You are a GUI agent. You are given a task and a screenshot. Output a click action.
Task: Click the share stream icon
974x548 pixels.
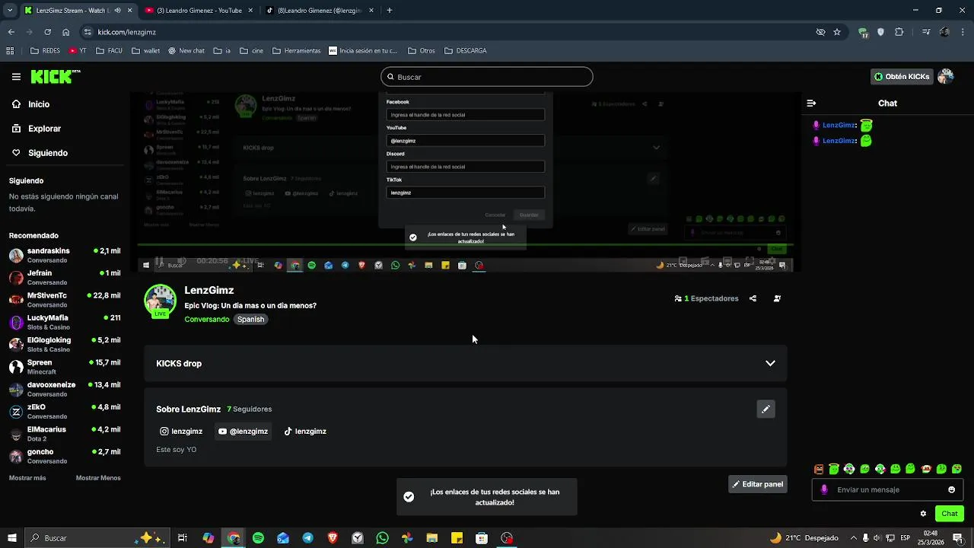coord(753,298)
